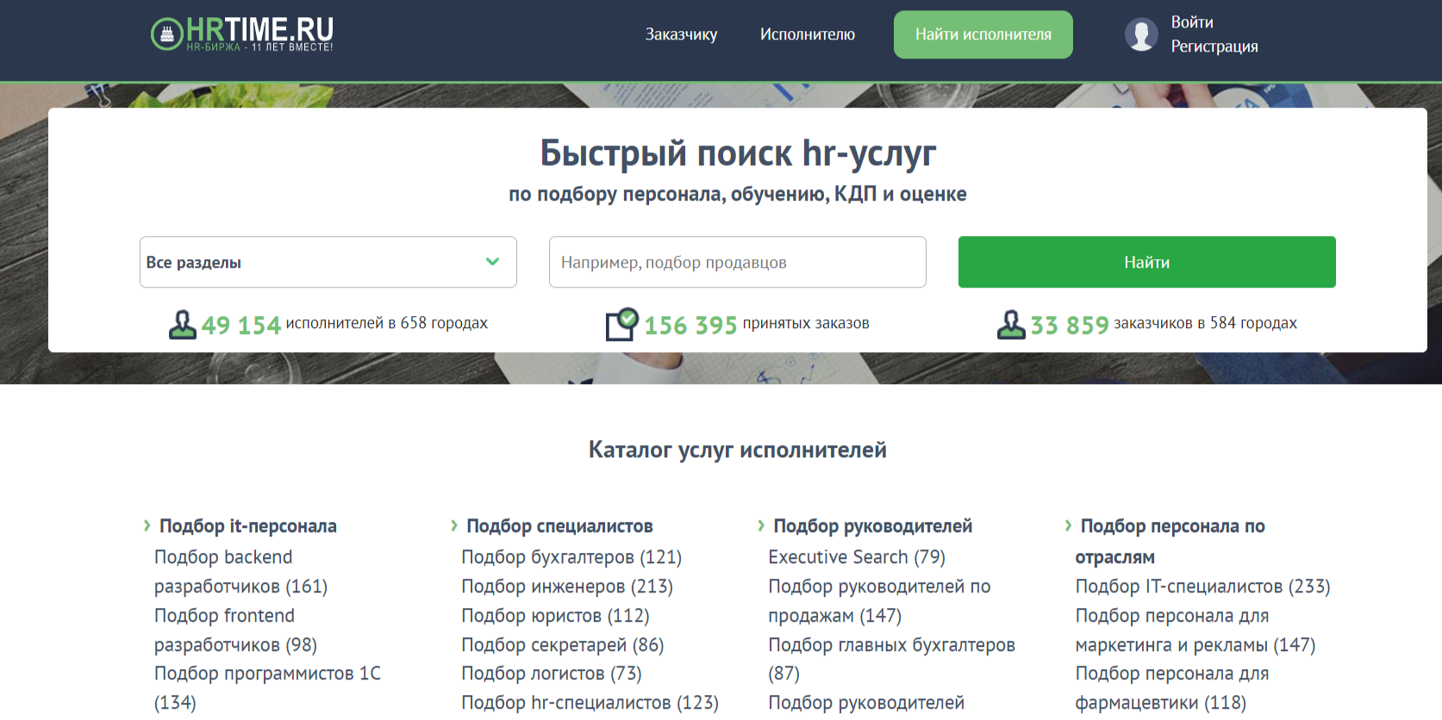1442x720 pixels.
Task: Click chevron next to 'Подбор специалистов'
Action: 454,525
